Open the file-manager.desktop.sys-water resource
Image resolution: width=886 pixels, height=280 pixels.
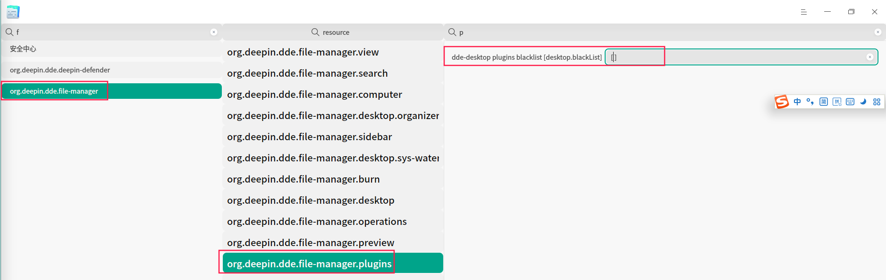[x=333, y=158]
